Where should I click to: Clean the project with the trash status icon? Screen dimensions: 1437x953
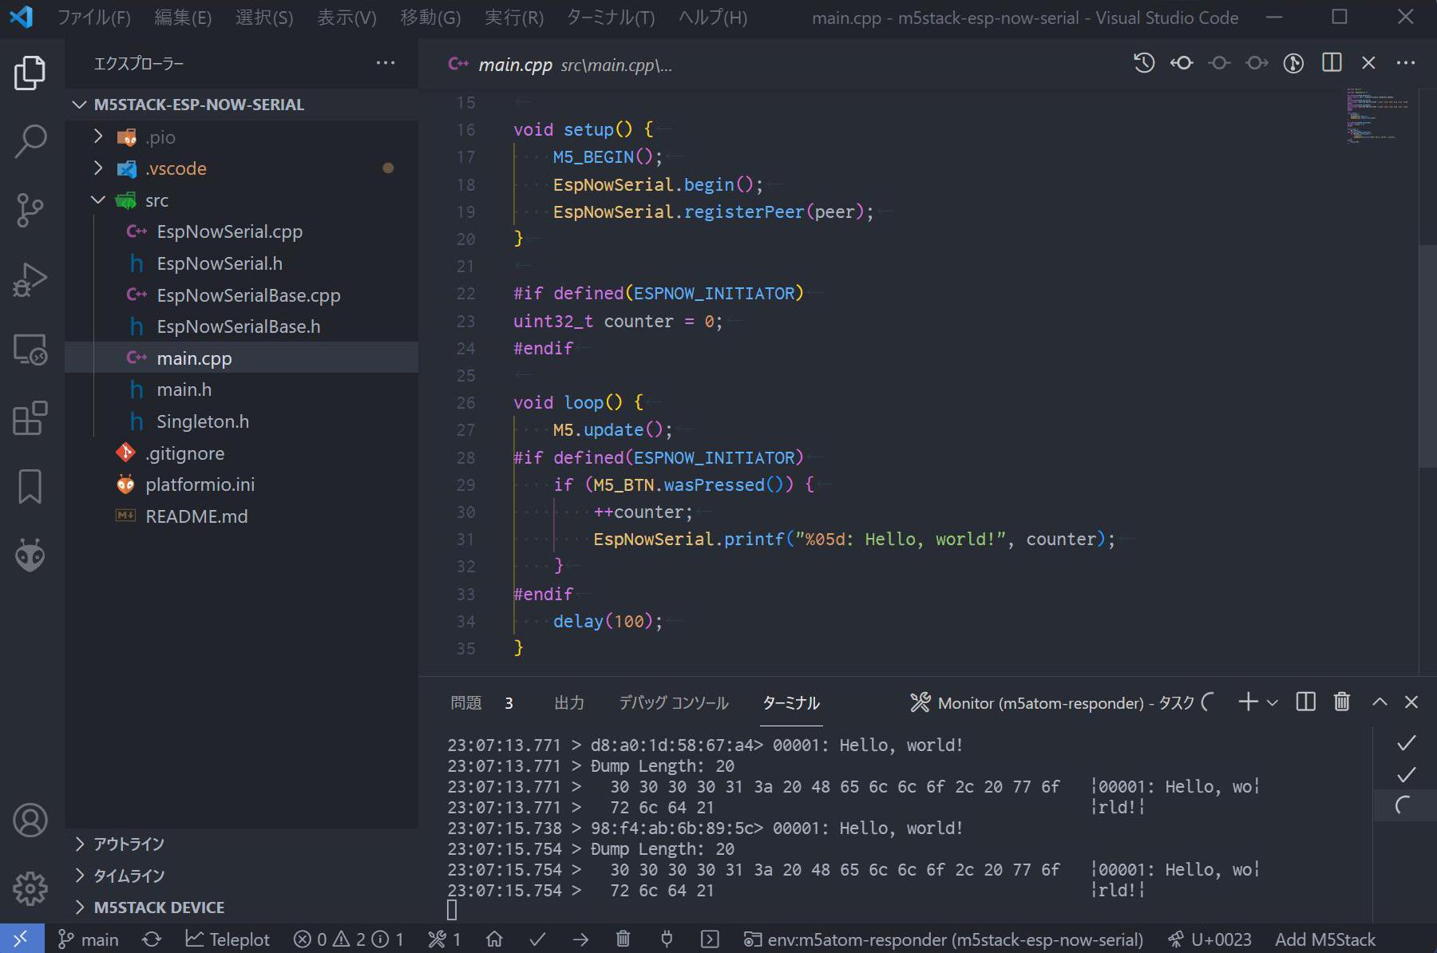pos(623,939)
